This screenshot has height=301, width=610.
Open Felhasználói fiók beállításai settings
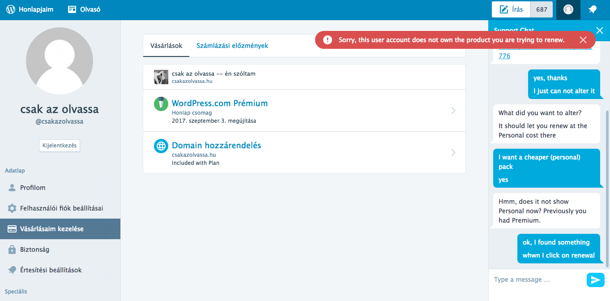[x=61, y=208]
